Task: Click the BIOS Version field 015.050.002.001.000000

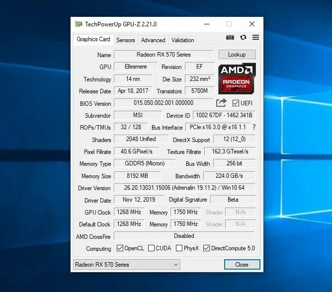Action: point(164,103)
